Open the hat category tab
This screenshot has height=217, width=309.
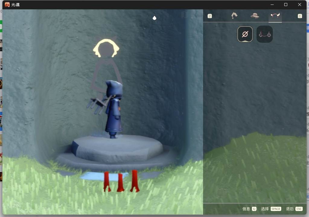click(x=255, y=16)
